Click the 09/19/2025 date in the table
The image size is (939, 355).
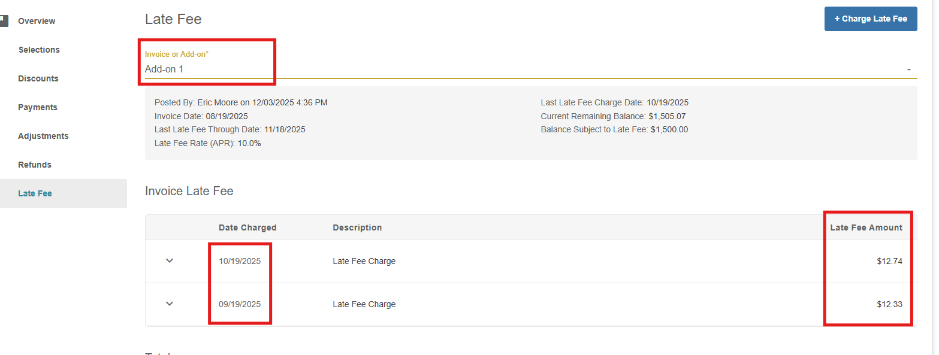(240, 304)
